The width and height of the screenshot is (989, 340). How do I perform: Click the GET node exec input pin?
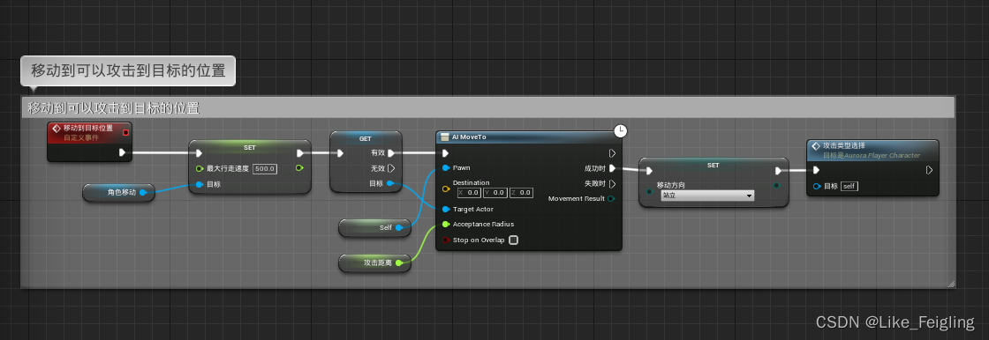point(340,153)
